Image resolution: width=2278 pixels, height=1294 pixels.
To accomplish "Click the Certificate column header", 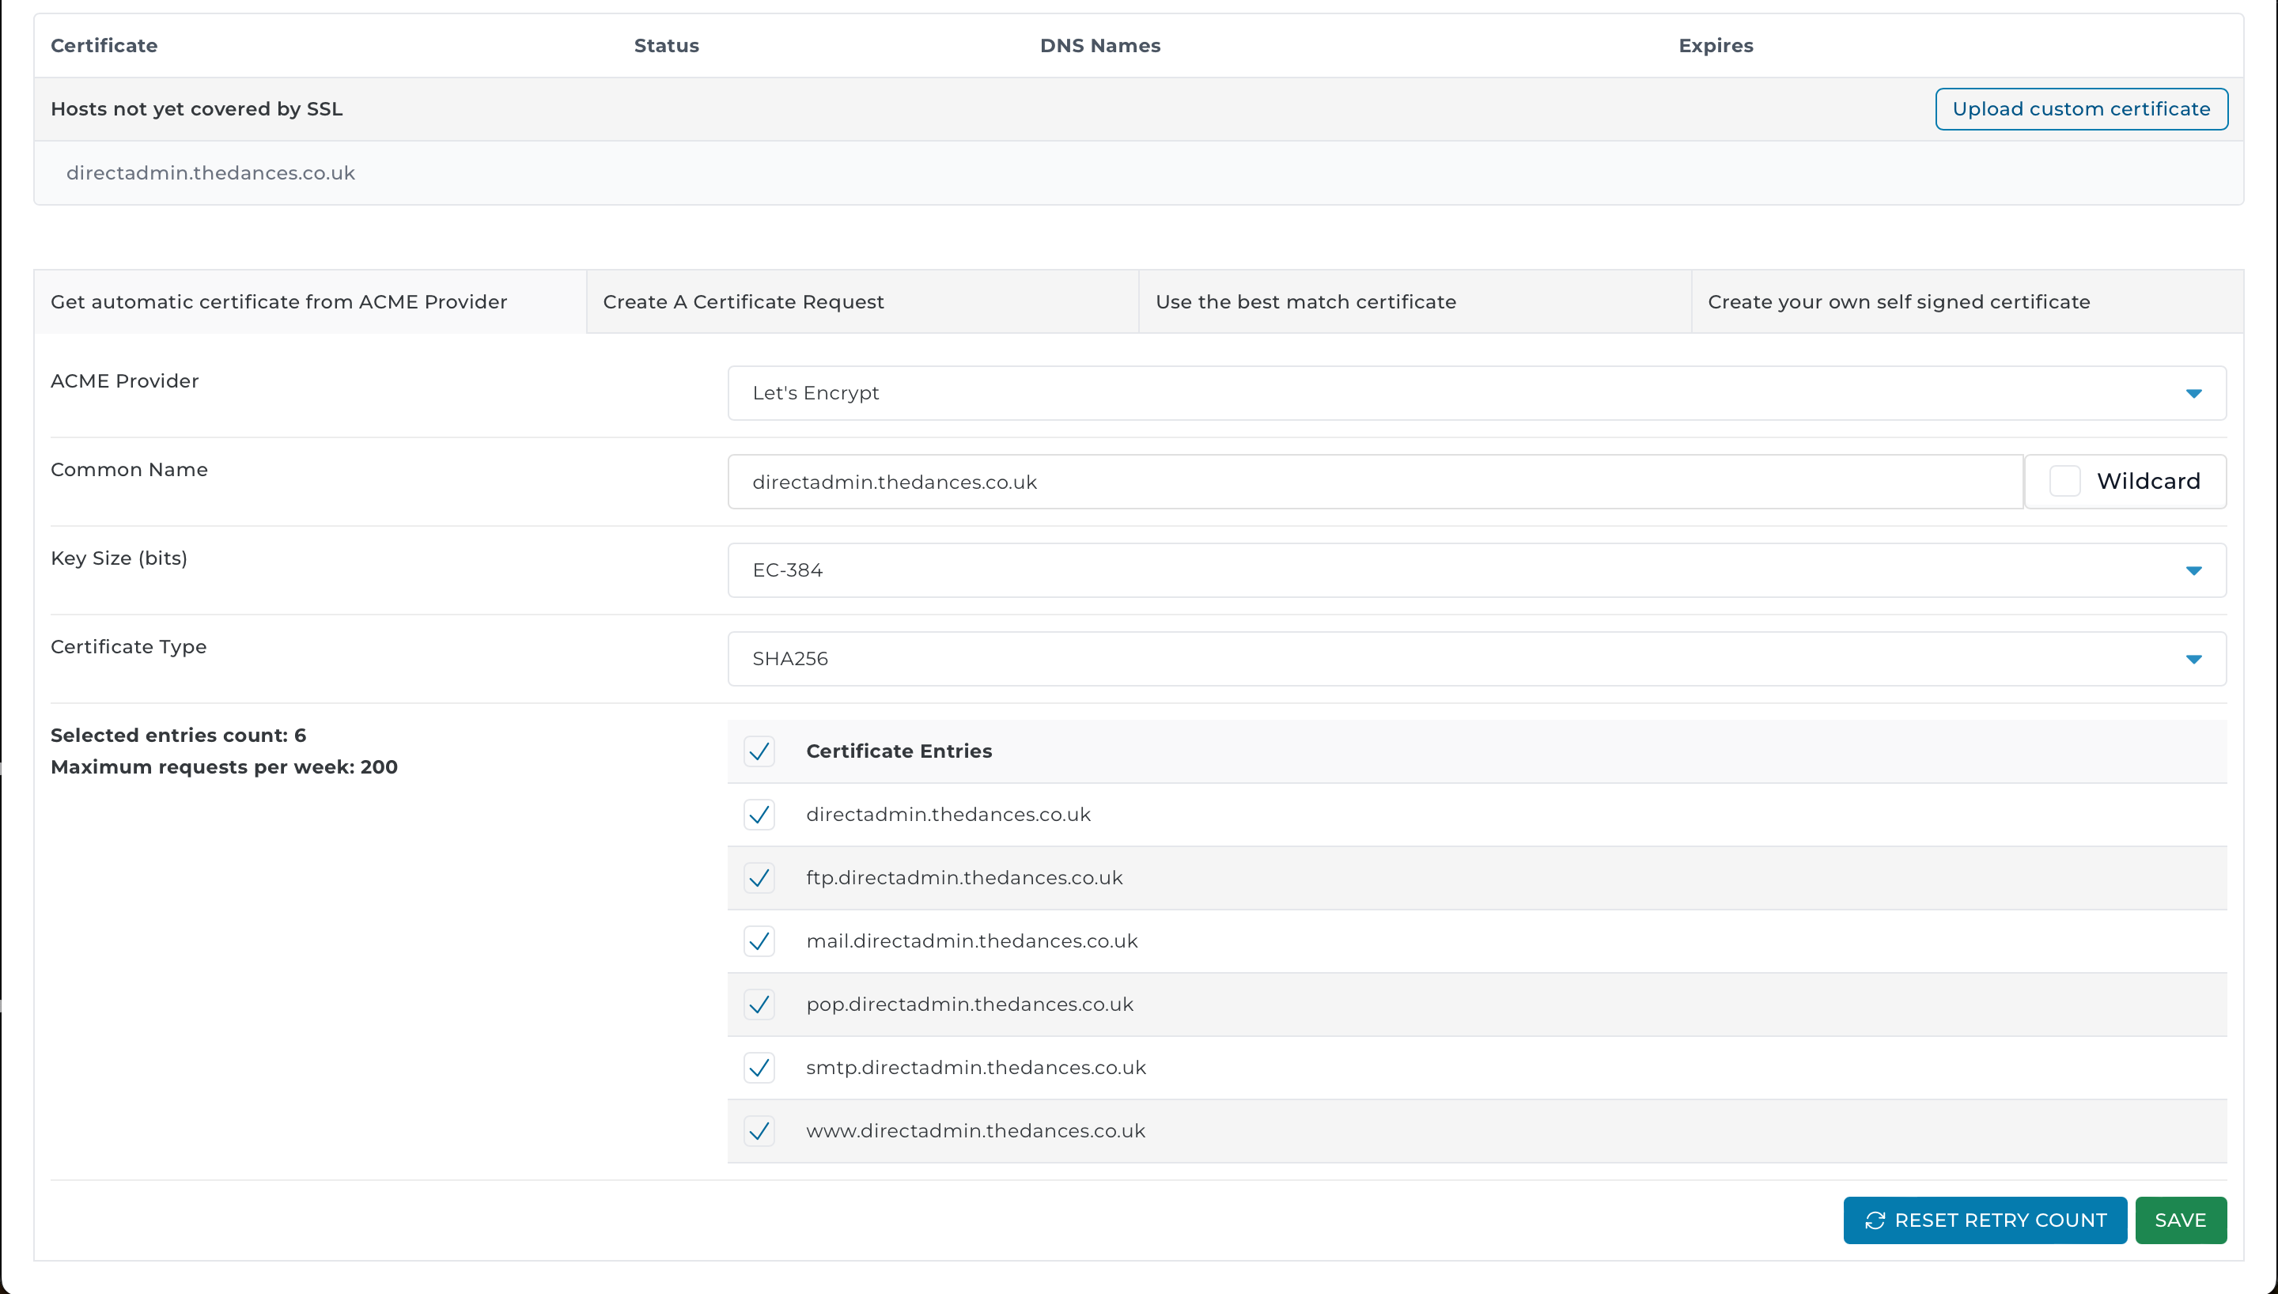I will [104, 45].
